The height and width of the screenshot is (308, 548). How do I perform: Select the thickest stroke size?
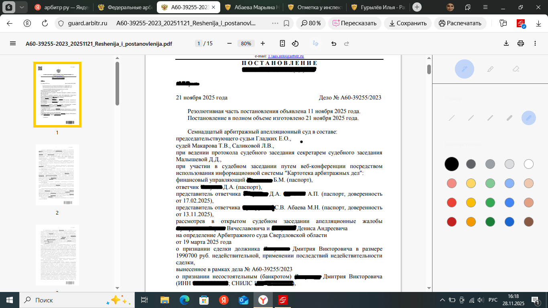(x=528, y=118)
